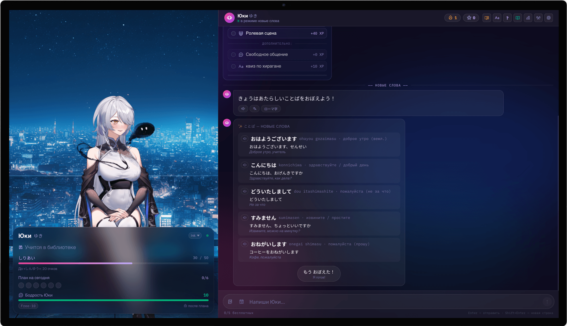Open the community/friends icon
This screenshot has height=326, width=567.
coord(538,18)
